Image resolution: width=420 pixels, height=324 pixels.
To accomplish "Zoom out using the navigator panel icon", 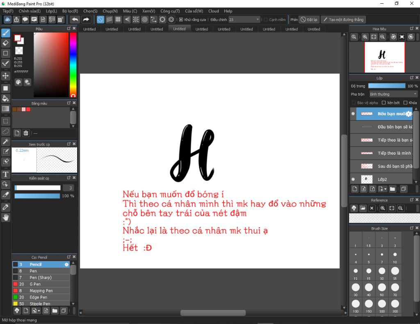I will [x=383, y=37].
